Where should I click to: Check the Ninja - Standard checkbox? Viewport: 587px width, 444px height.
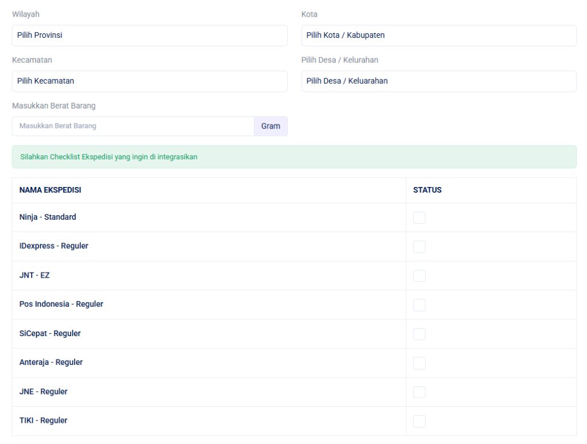click(420, 218)
